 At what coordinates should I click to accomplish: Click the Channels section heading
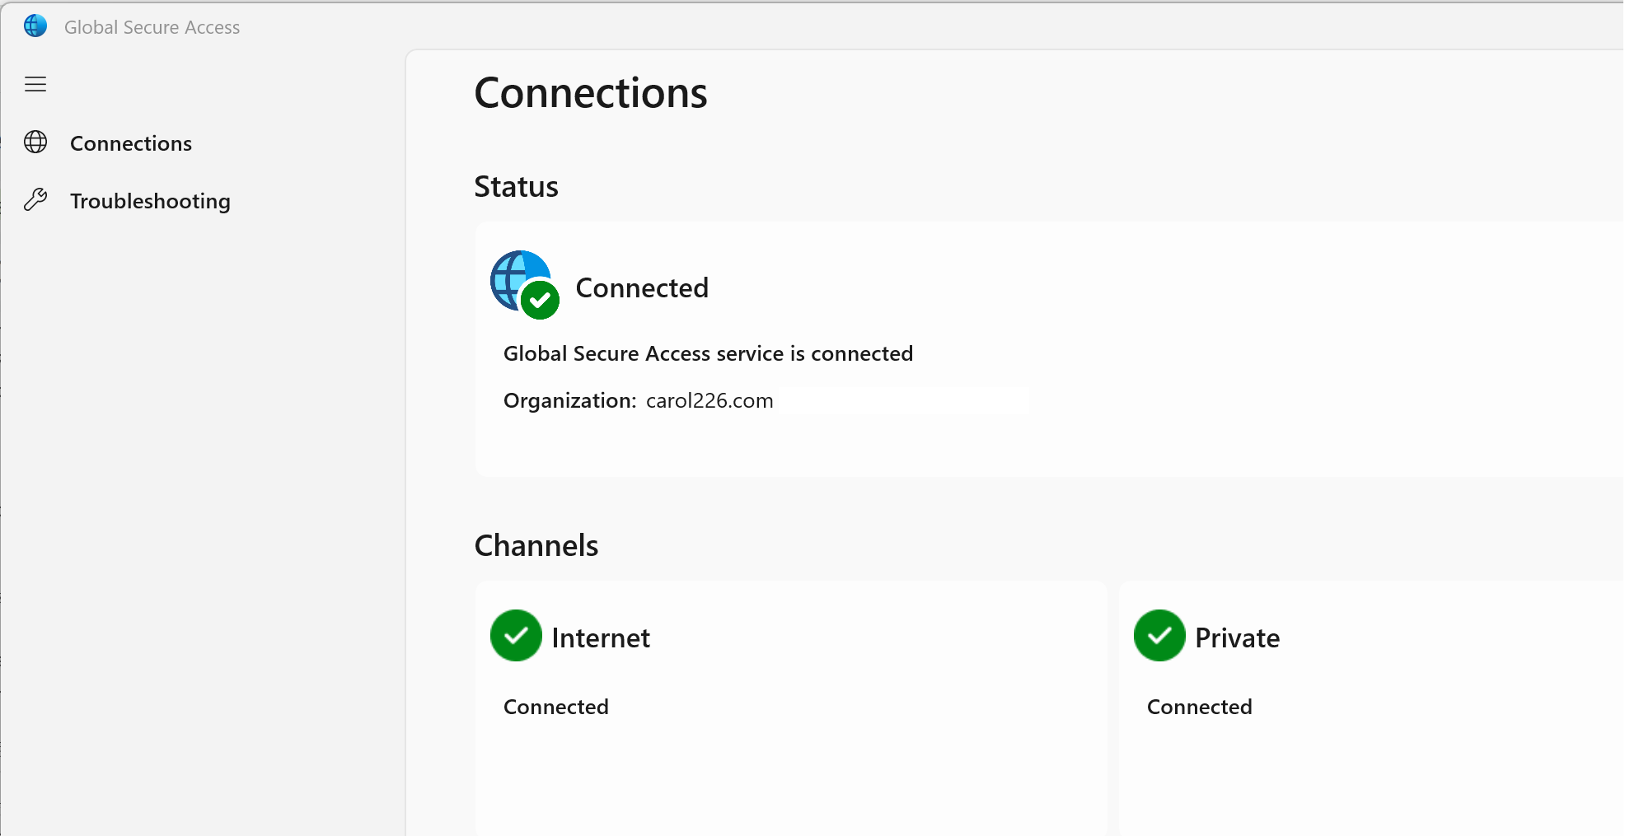pos(536,546)
